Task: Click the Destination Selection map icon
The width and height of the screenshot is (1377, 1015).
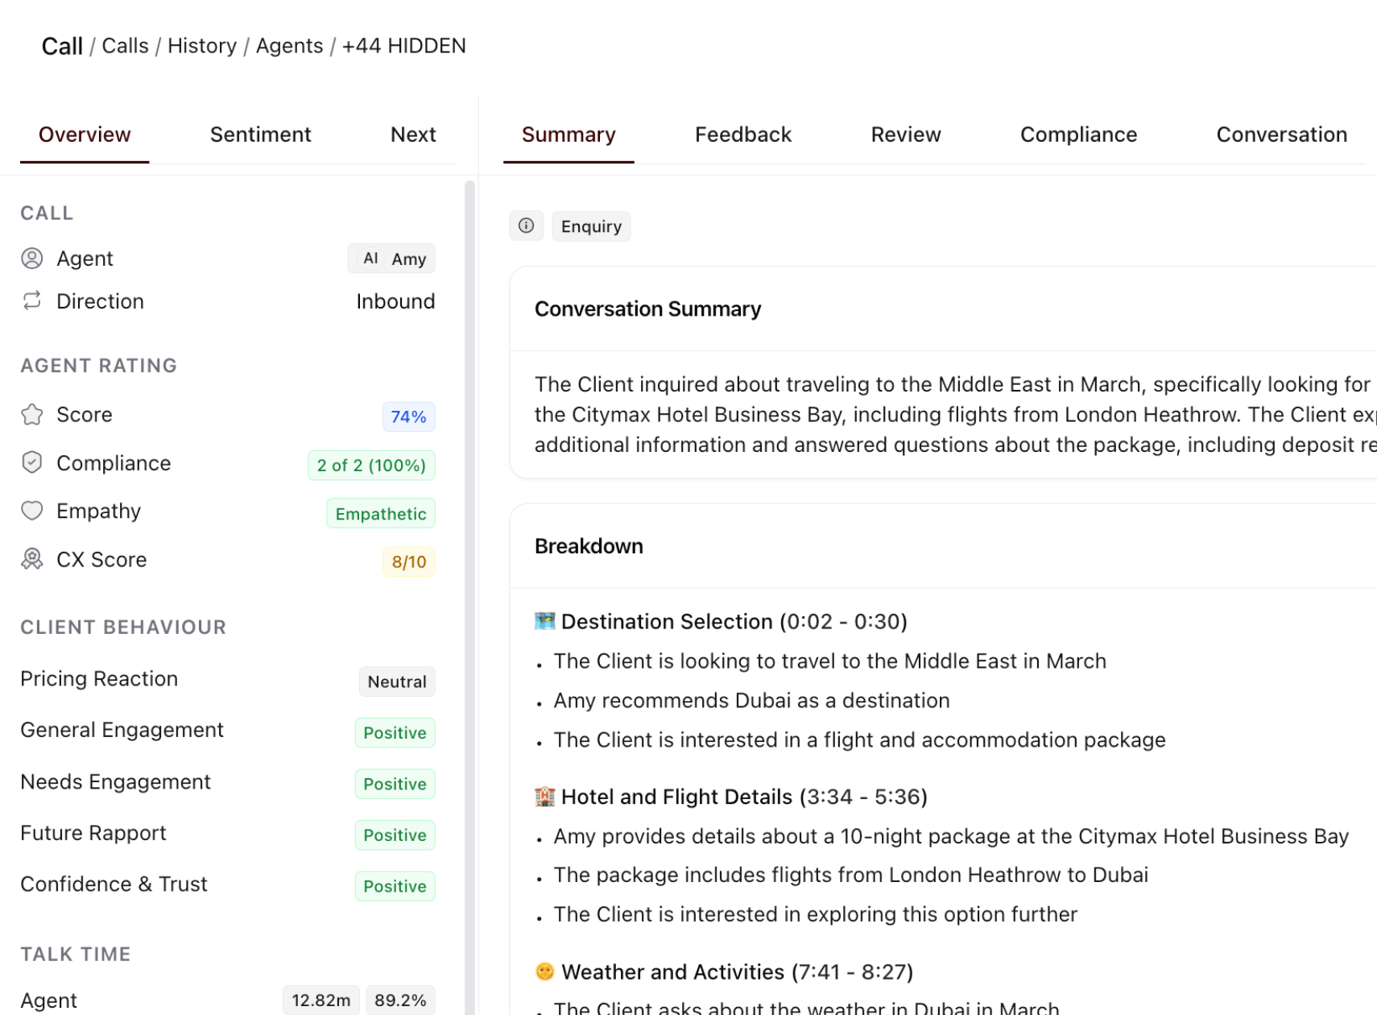Action: (545, 621)
